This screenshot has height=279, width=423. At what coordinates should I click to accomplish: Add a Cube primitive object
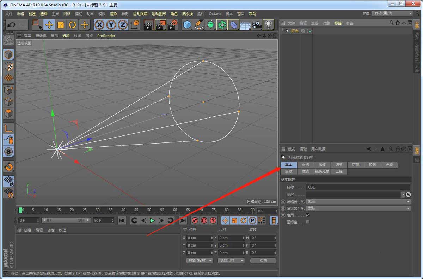(187, 25)
